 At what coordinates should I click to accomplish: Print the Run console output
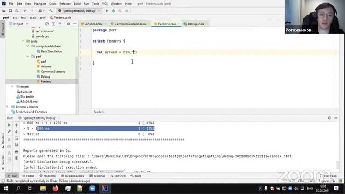coord(16,151)
